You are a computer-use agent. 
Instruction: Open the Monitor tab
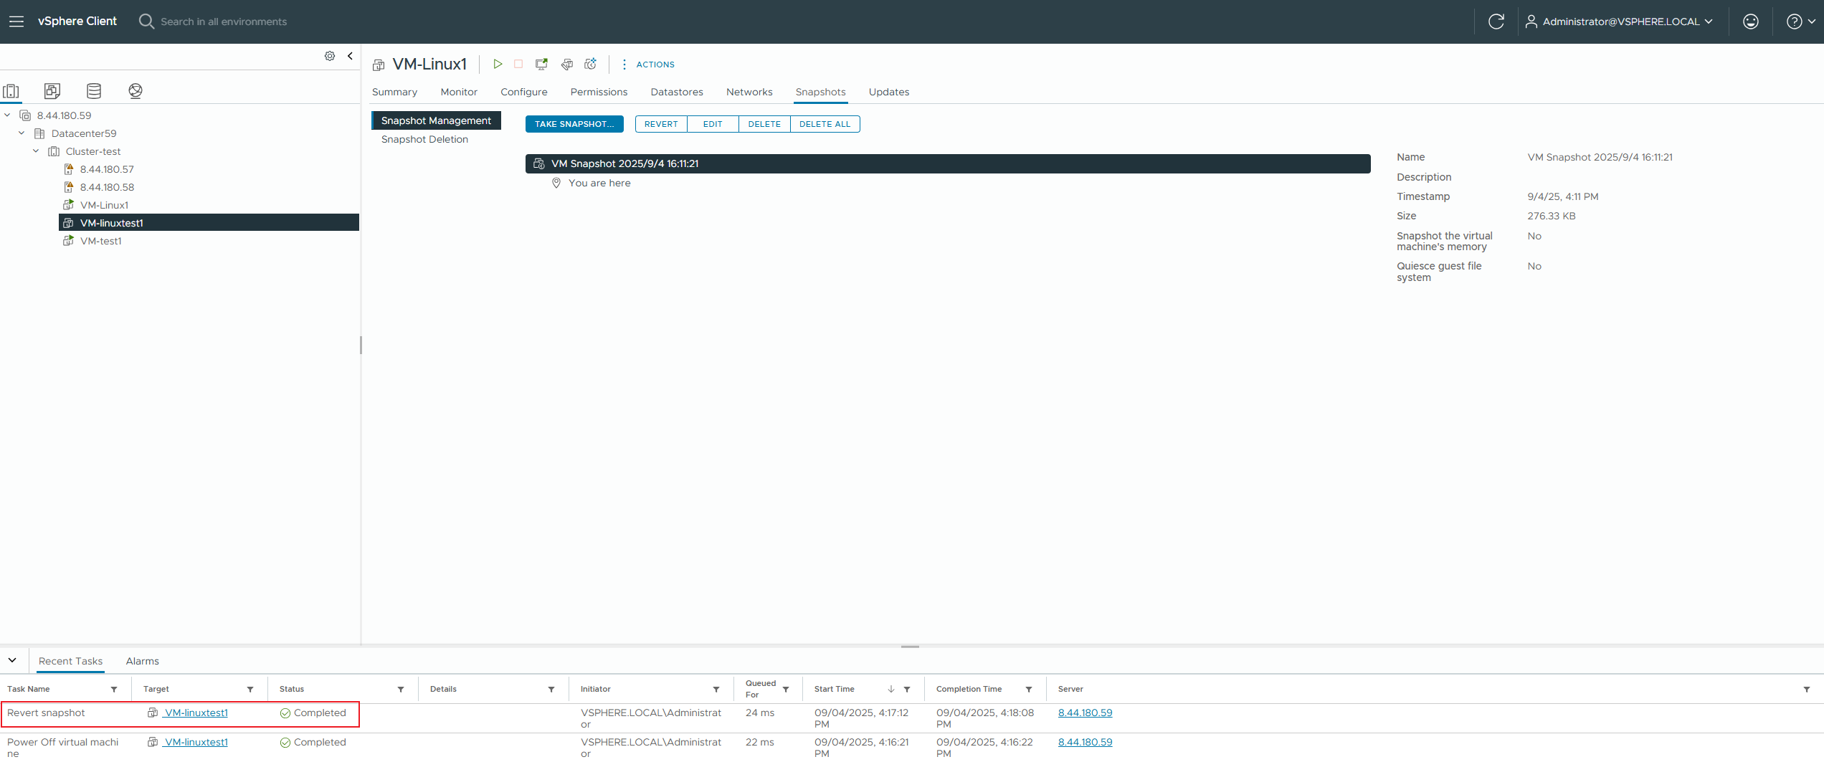point(459,92)
